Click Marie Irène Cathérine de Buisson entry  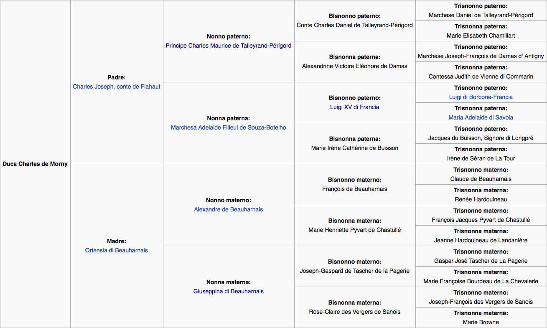tap(354, 148)
